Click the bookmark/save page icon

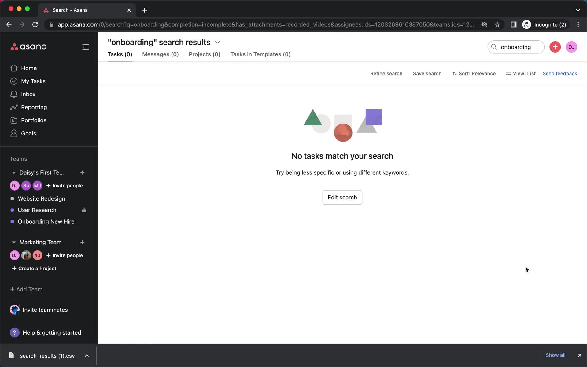(498, 24)
